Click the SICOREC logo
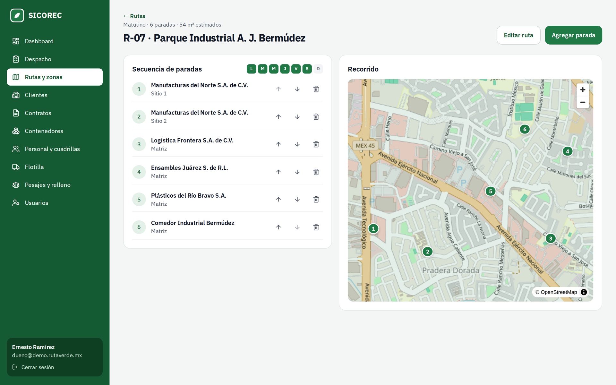 click(x=36, y=15)
